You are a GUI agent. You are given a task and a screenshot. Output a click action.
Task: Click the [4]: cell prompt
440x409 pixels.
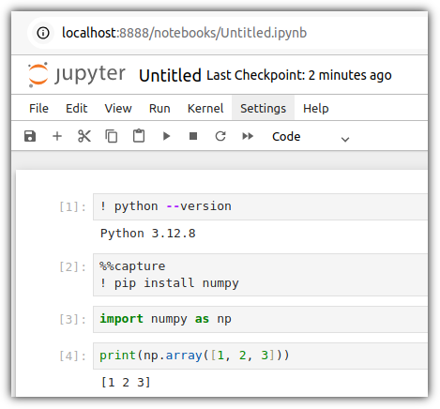point(72,356)
